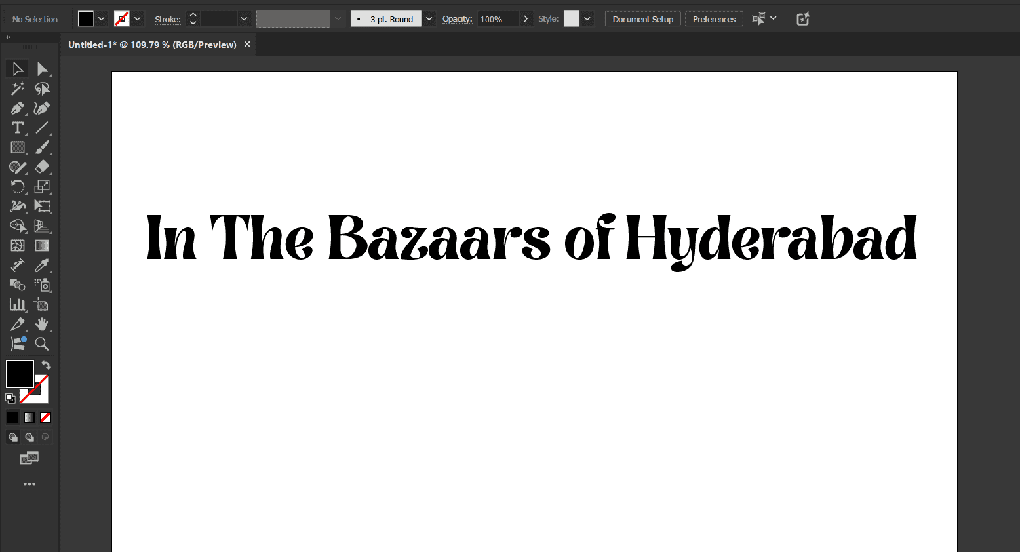This screenshot has width=1020, height=552.
Task: Select the Curvature tool
Action: [x=43, y=108]
